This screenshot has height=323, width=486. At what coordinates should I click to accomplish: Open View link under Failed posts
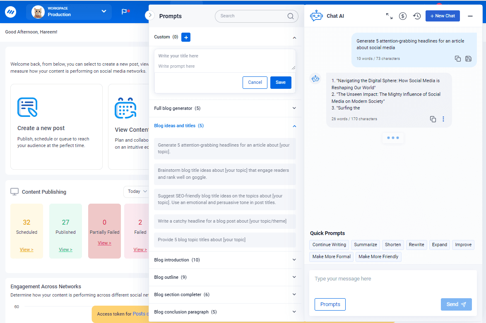(x=140, y=249)
